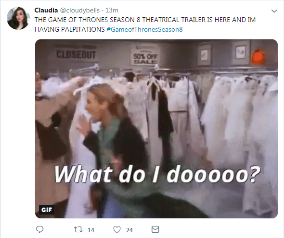Send tweet via Direct Message envelope icon

[155, 229]
